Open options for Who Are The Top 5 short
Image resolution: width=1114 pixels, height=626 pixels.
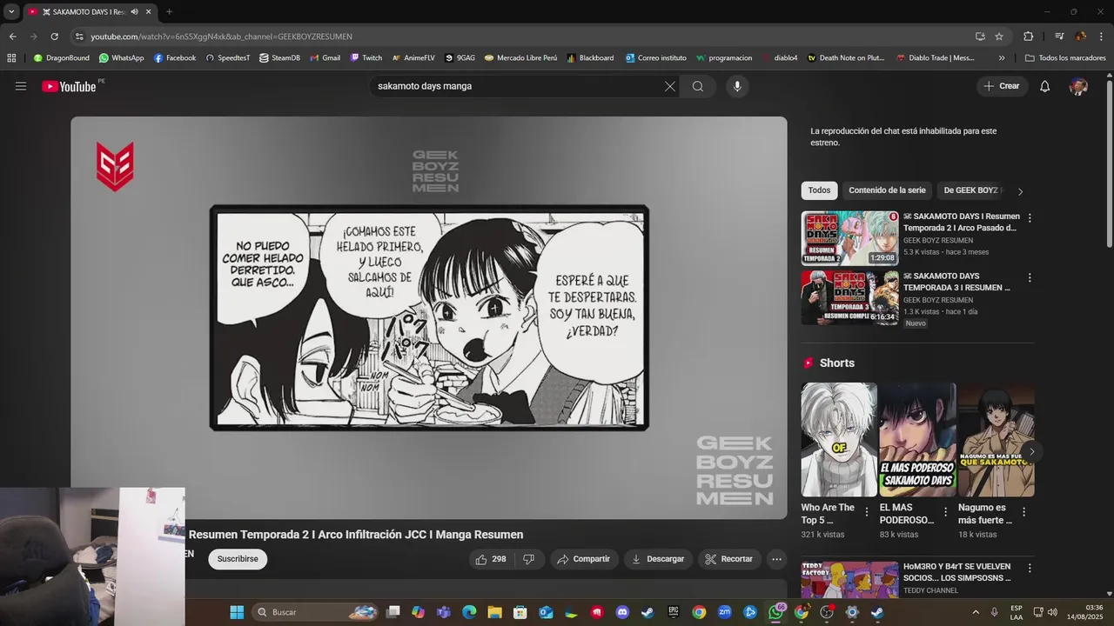pos(867,512)
